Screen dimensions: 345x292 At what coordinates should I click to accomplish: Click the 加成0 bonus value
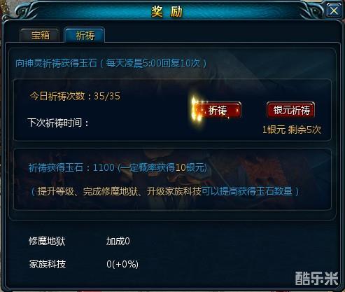pyautogui.click(x=118, y=241)
